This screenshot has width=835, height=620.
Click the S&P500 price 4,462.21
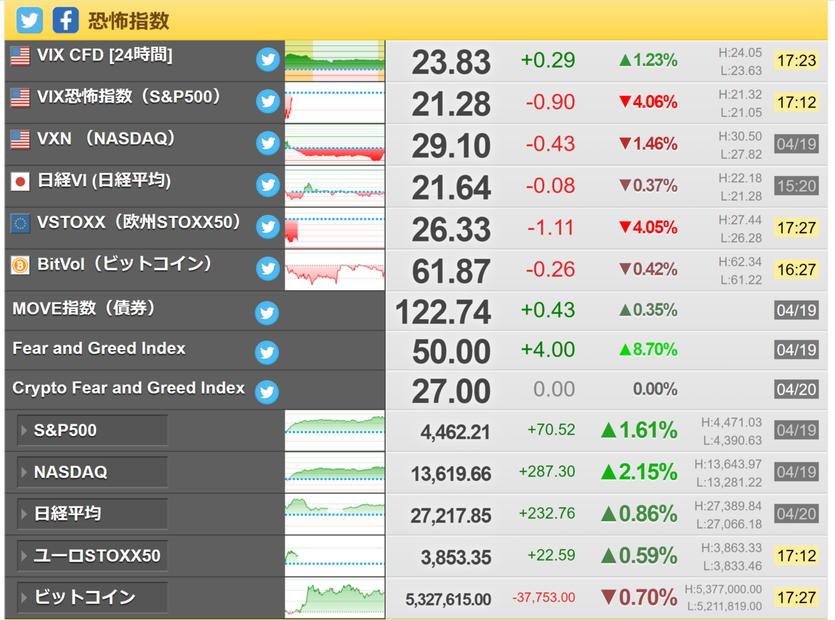coord(456,433)
